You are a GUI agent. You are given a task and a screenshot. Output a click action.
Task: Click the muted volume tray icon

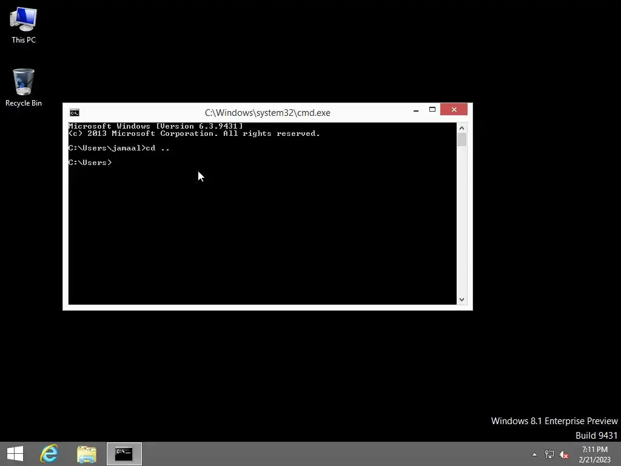point(564,454)
